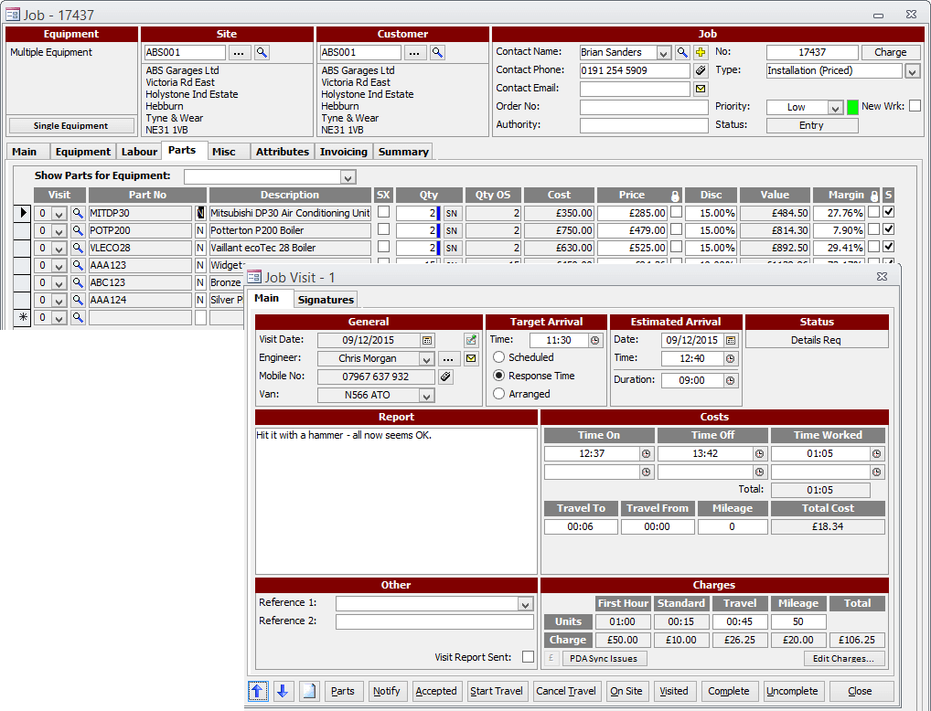This screenshot has height=711, width=931.
Task: Expand the Van selection dropdown
Action: [426, 394]
